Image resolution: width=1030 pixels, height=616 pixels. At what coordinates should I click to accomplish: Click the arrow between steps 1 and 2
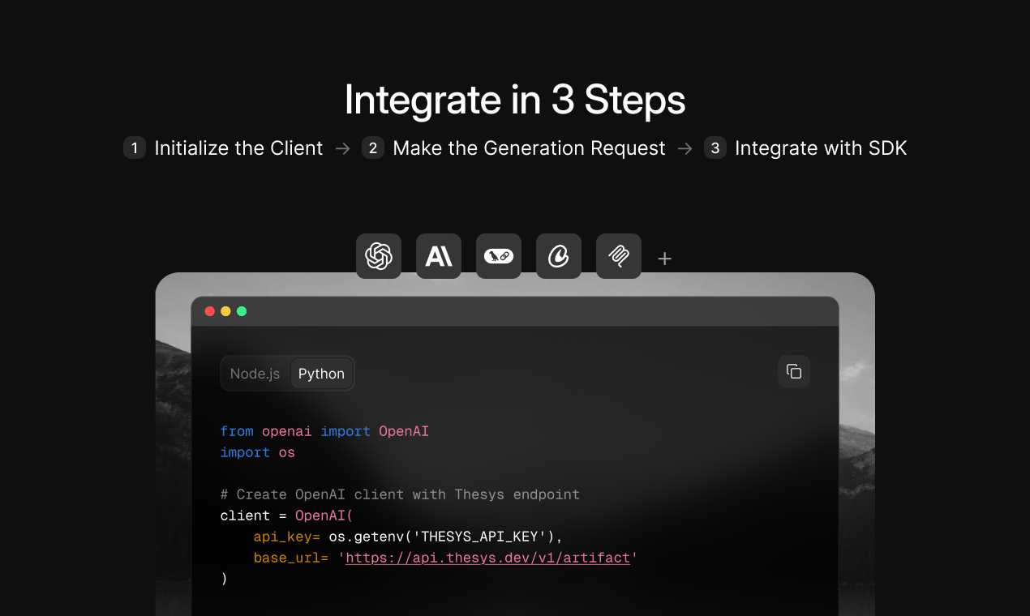342,148
